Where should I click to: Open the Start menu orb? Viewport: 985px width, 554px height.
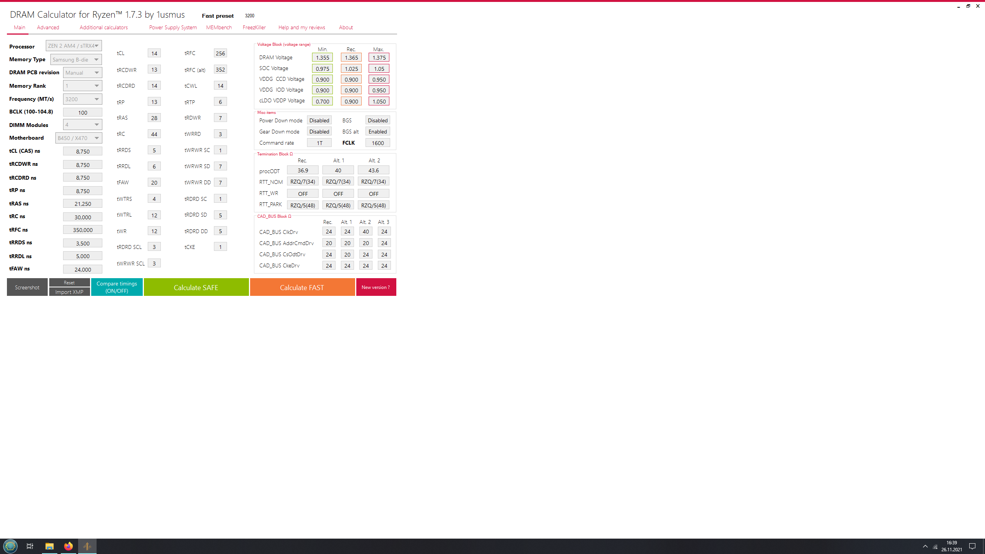click(10, 546)
